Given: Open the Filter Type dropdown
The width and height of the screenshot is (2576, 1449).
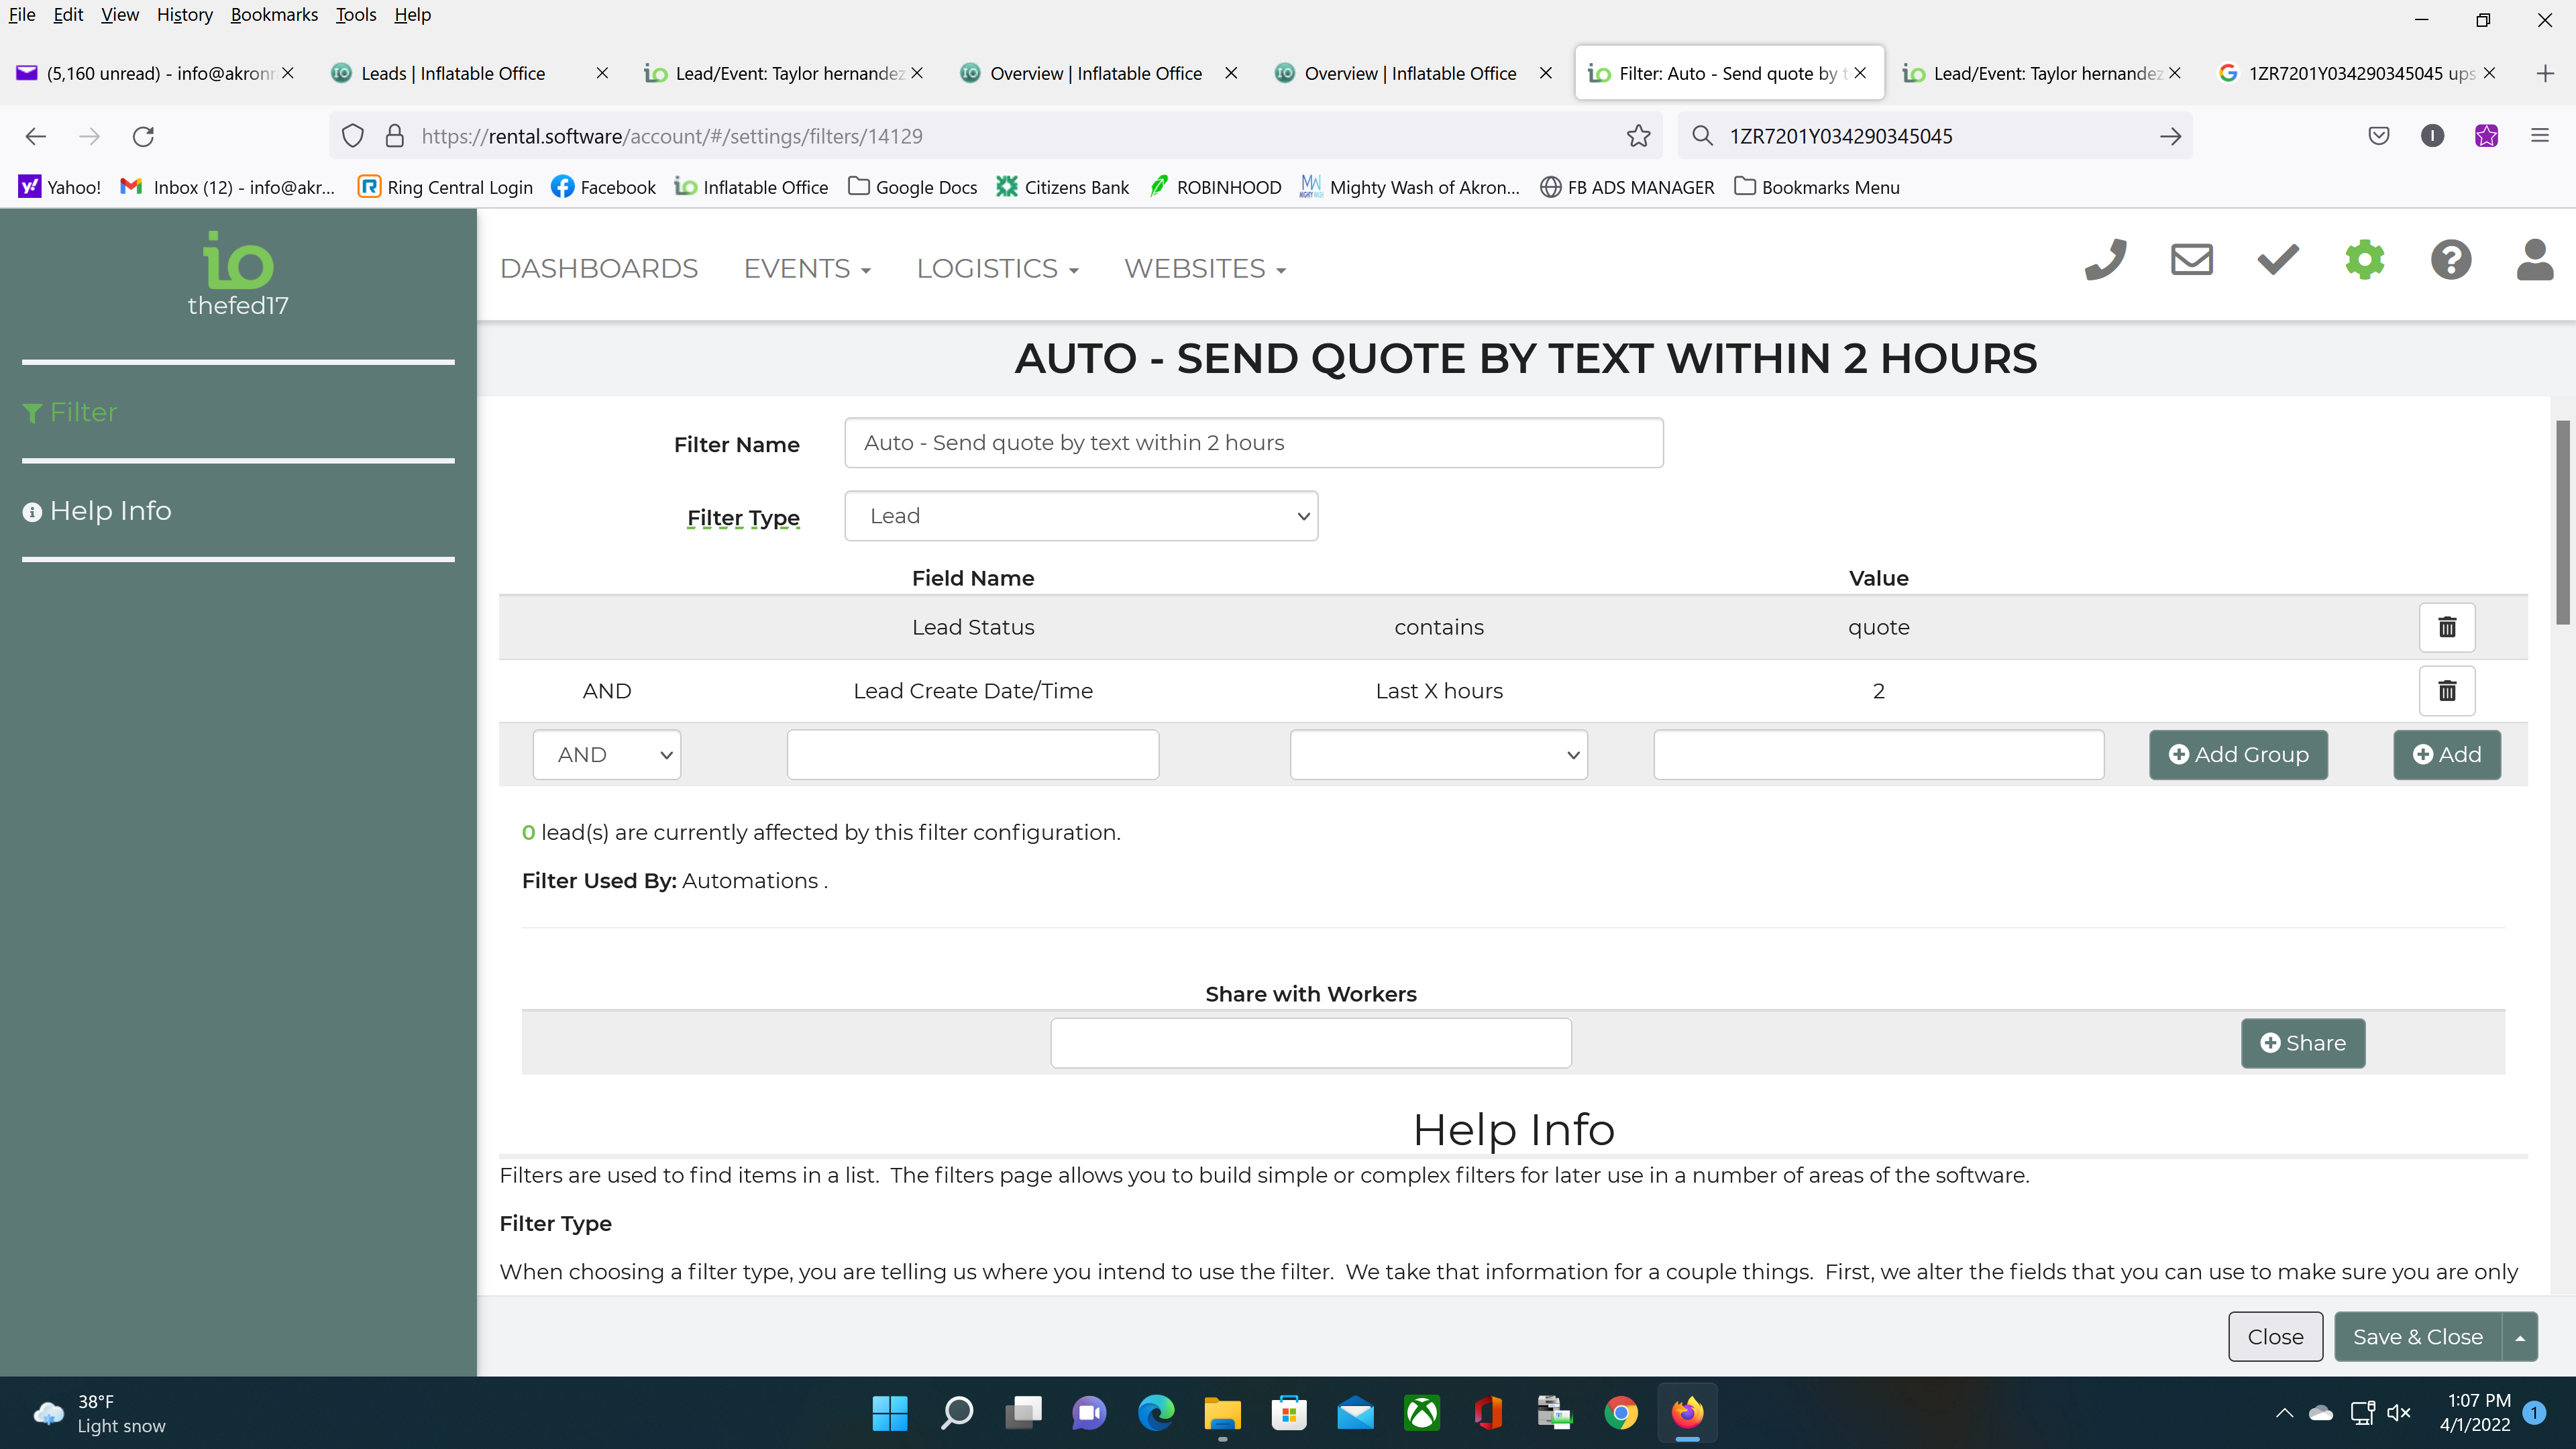Looking at the screenshot, I should [x=1081, y=516].
